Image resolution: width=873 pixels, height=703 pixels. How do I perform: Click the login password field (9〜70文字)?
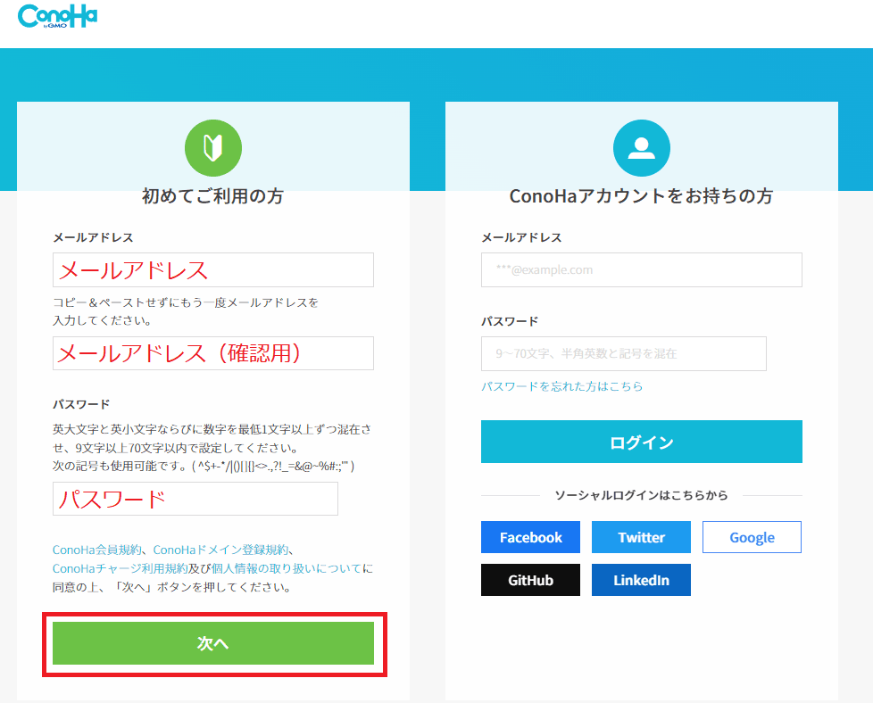[624, 353]
